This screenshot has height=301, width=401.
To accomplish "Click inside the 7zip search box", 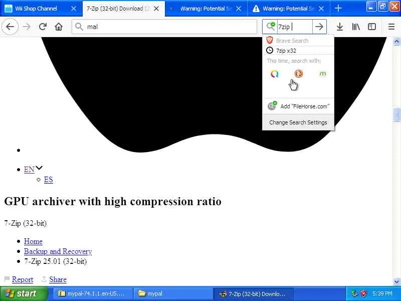I will [295, 27].
